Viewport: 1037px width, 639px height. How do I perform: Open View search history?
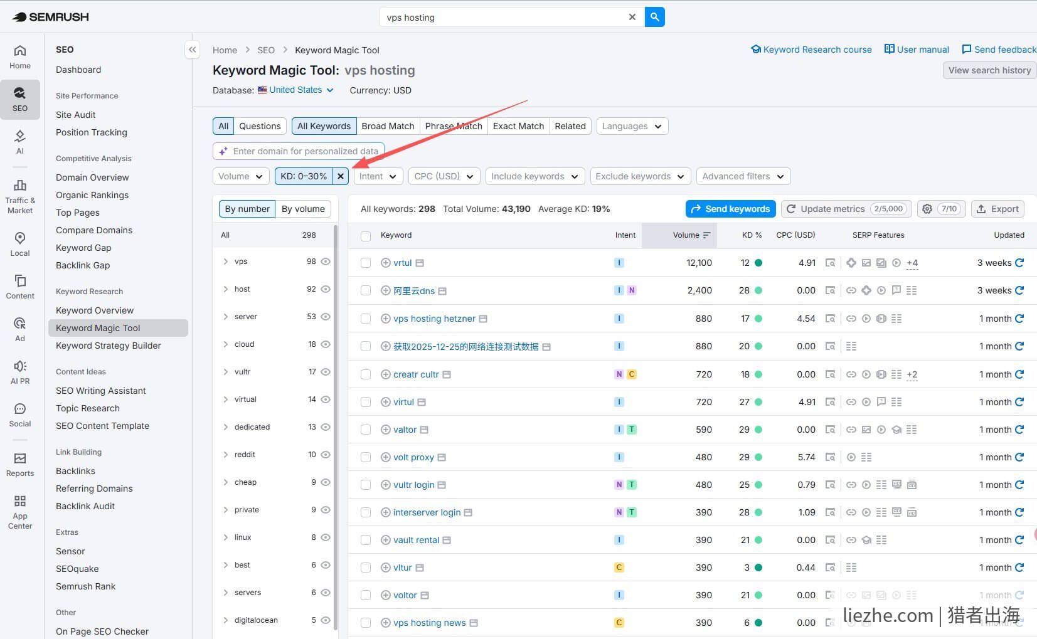[989, 70]
